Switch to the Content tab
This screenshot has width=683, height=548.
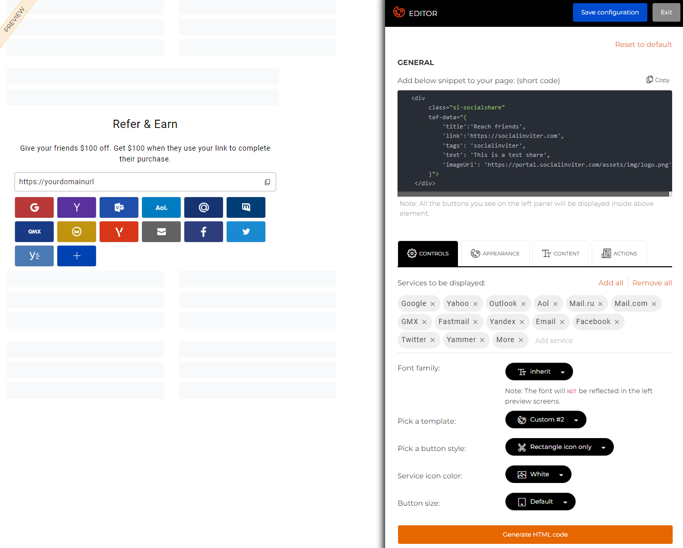pyautogui.click(x=561, y=253)
